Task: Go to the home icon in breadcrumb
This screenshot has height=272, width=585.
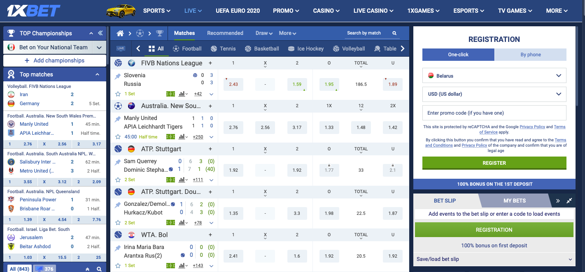Action: pyautogui.click(x=120, y=33)
